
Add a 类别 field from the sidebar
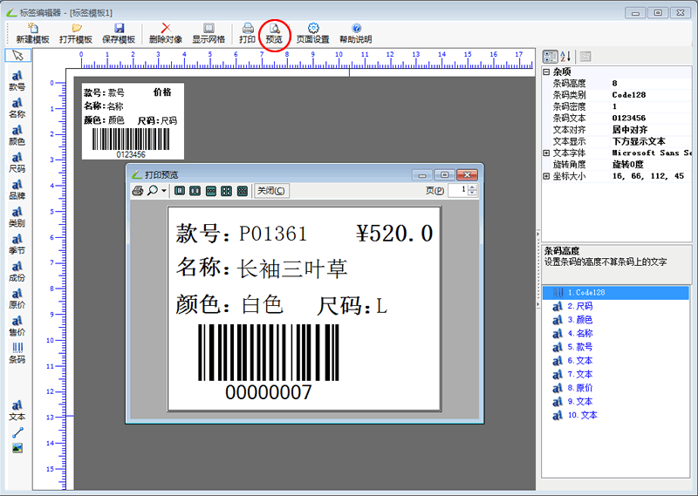[17, 217]
